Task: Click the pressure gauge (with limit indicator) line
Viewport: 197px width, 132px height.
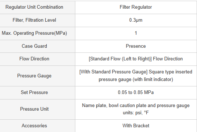Action: click(x=136, y=80)
